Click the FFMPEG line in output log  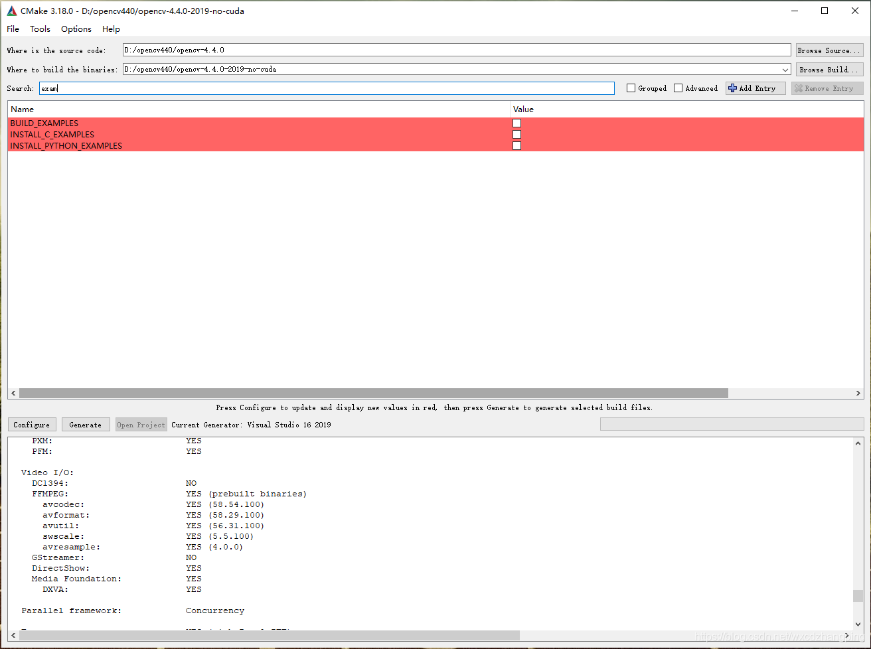click(169, 494)
